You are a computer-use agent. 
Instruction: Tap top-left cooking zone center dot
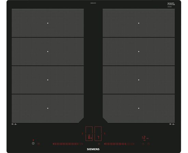click(x=48, y=23)
